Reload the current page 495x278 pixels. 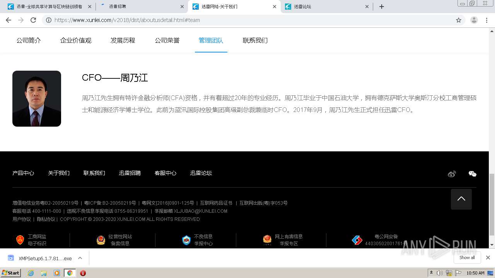click(33, 20)
